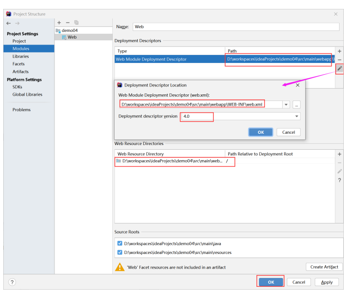
Task: Select web resource directory webapp row
Action: (x=224, y=161)
